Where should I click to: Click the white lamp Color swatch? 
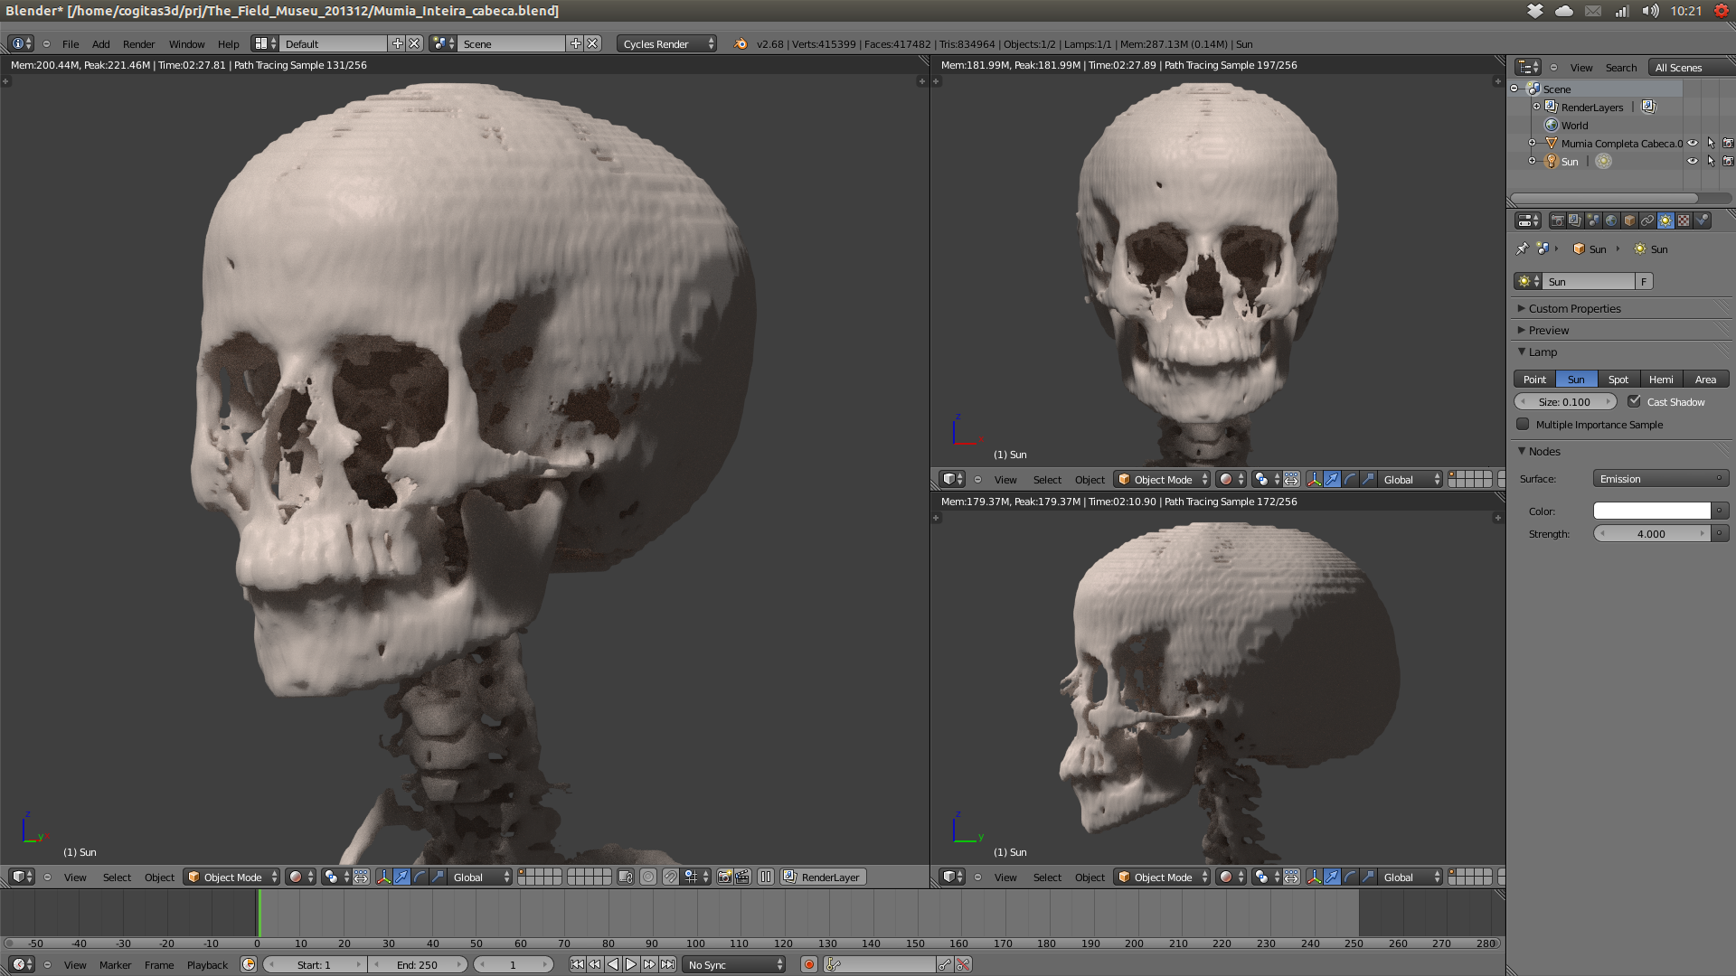tap(1652, 511)
